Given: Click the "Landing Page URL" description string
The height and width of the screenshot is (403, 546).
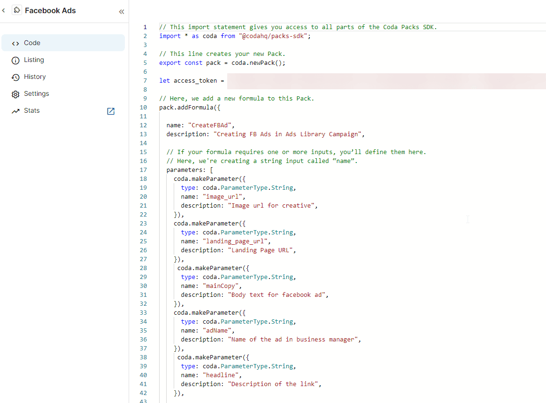Looking at the screenshot, I should pos(261,250).
